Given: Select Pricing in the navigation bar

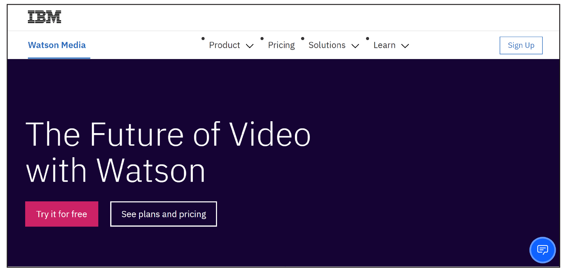Looking at the screenshot, I should click(x=281, y=45).
